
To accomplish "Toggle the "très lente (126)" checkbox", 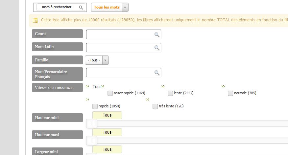I will [x=155, y=106].
